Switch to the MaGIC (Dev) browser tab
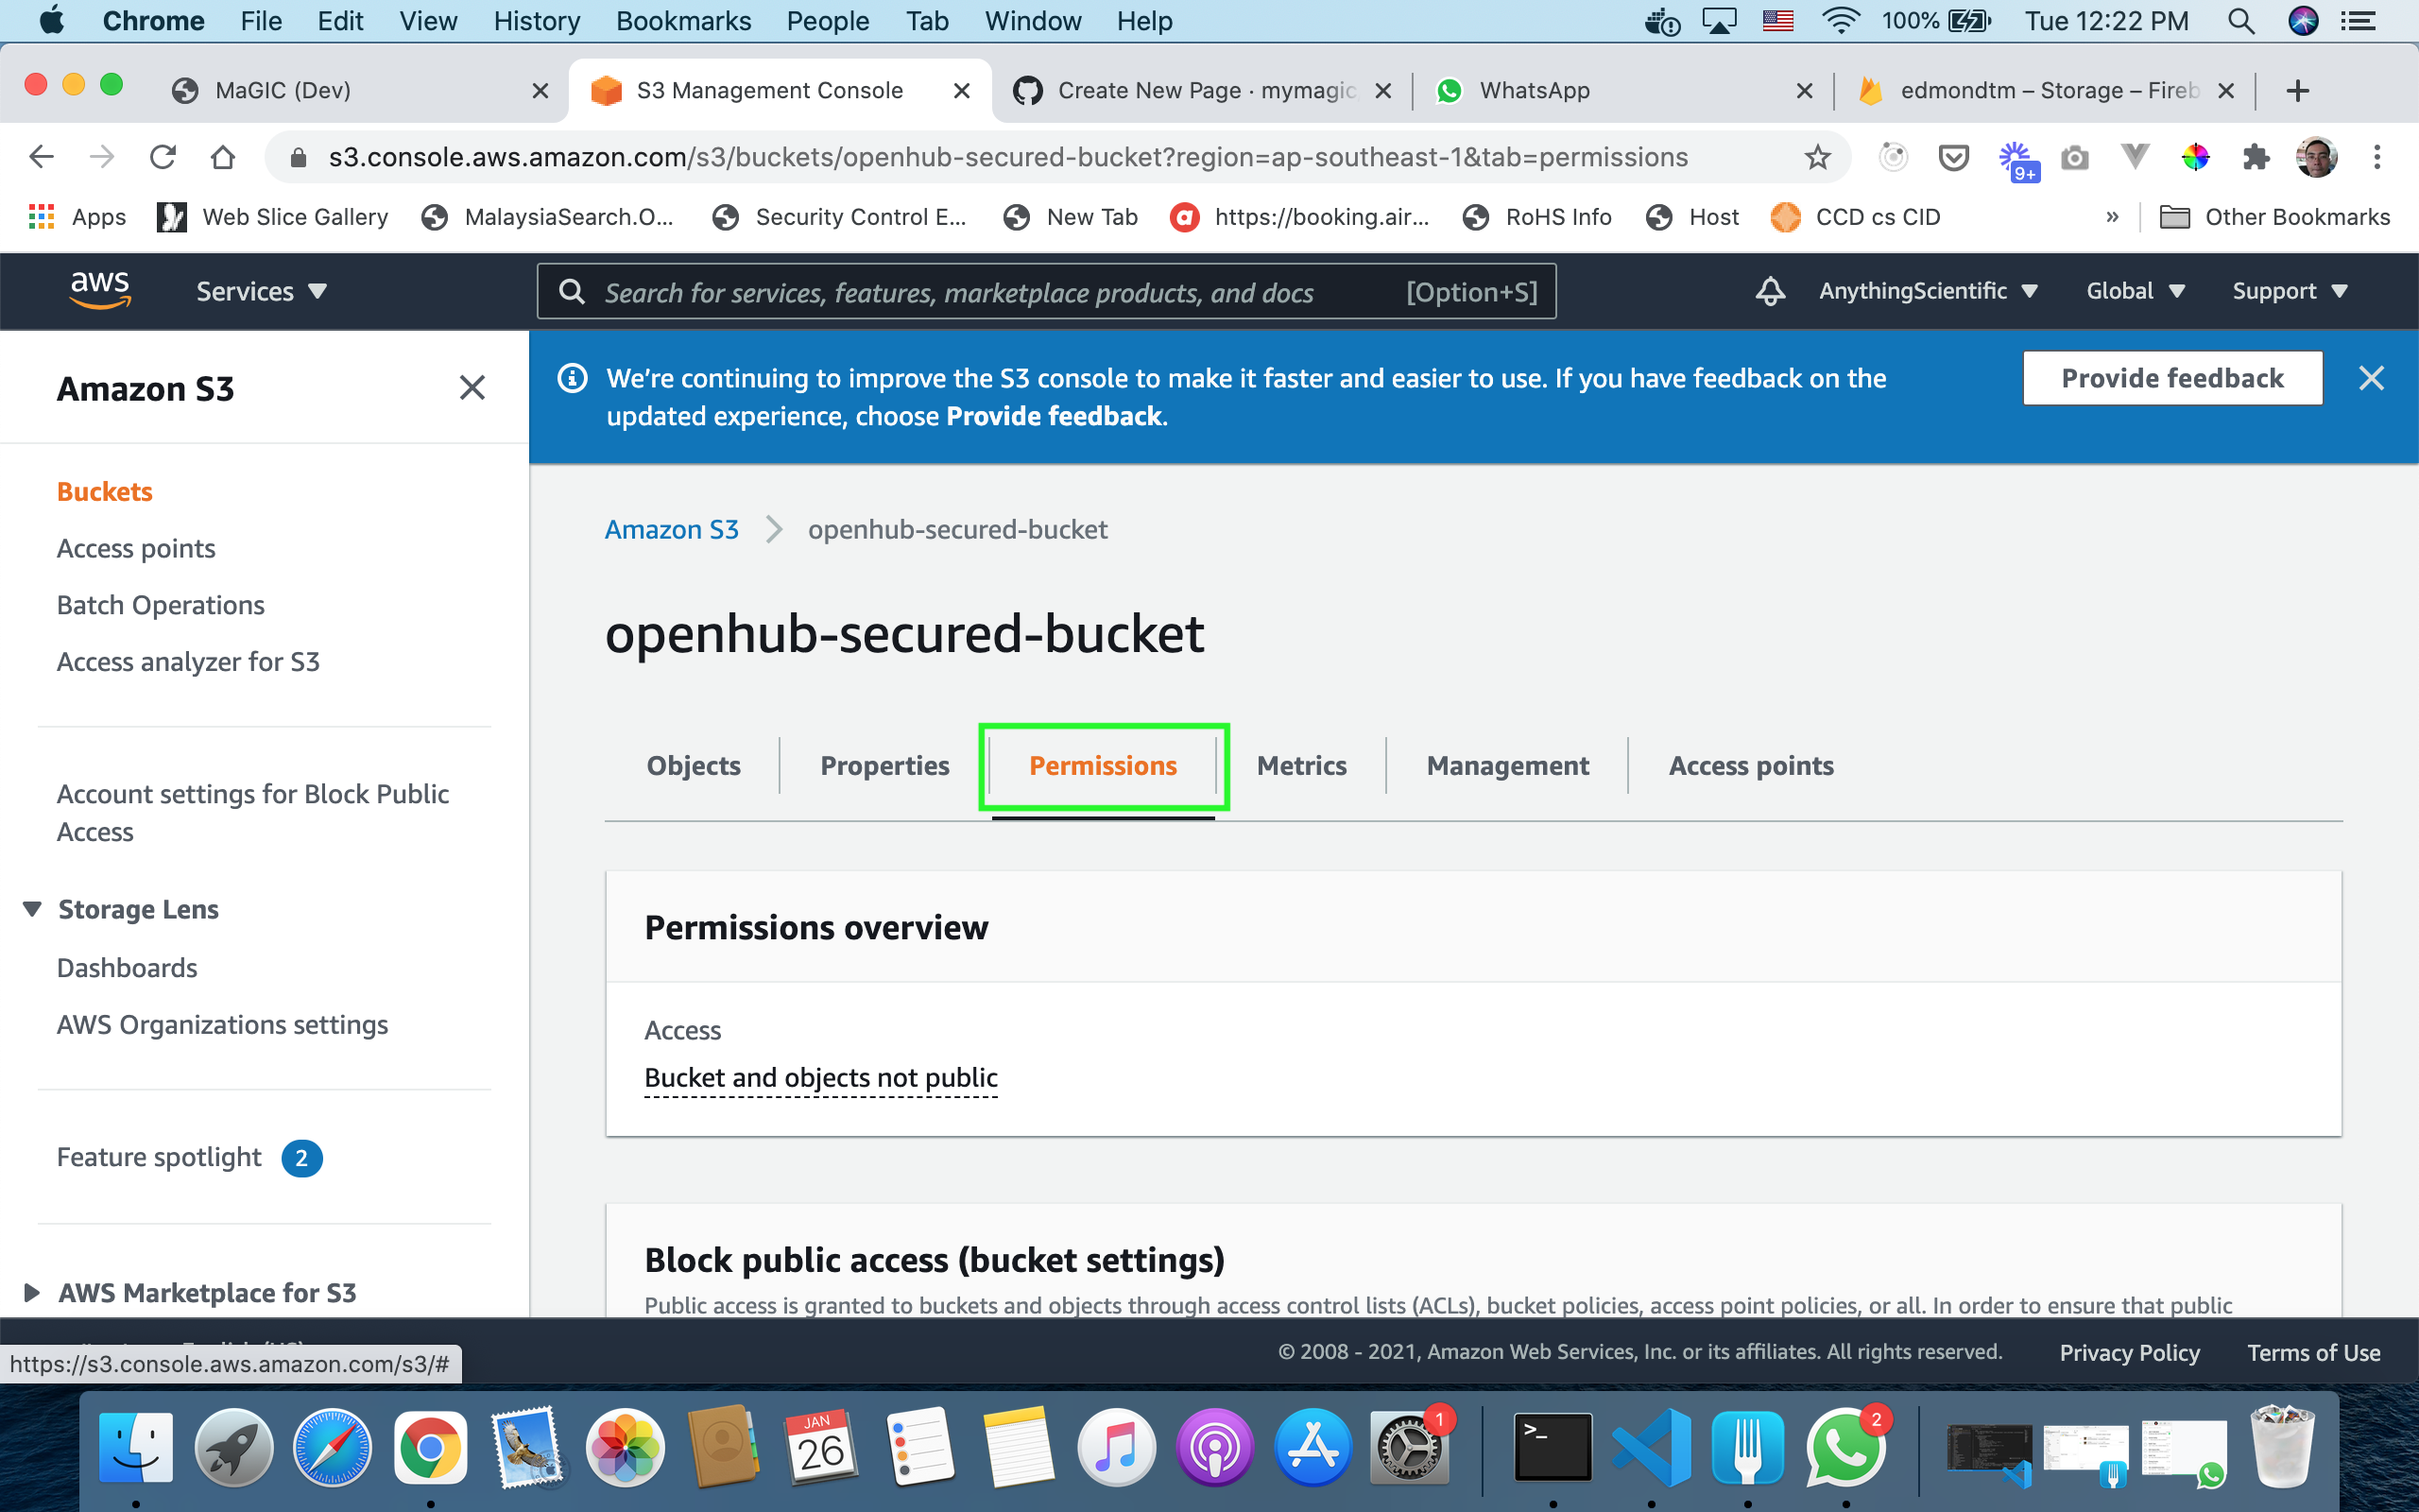The width and height of the screenshot is (2419, 1512). pos(361,90)
